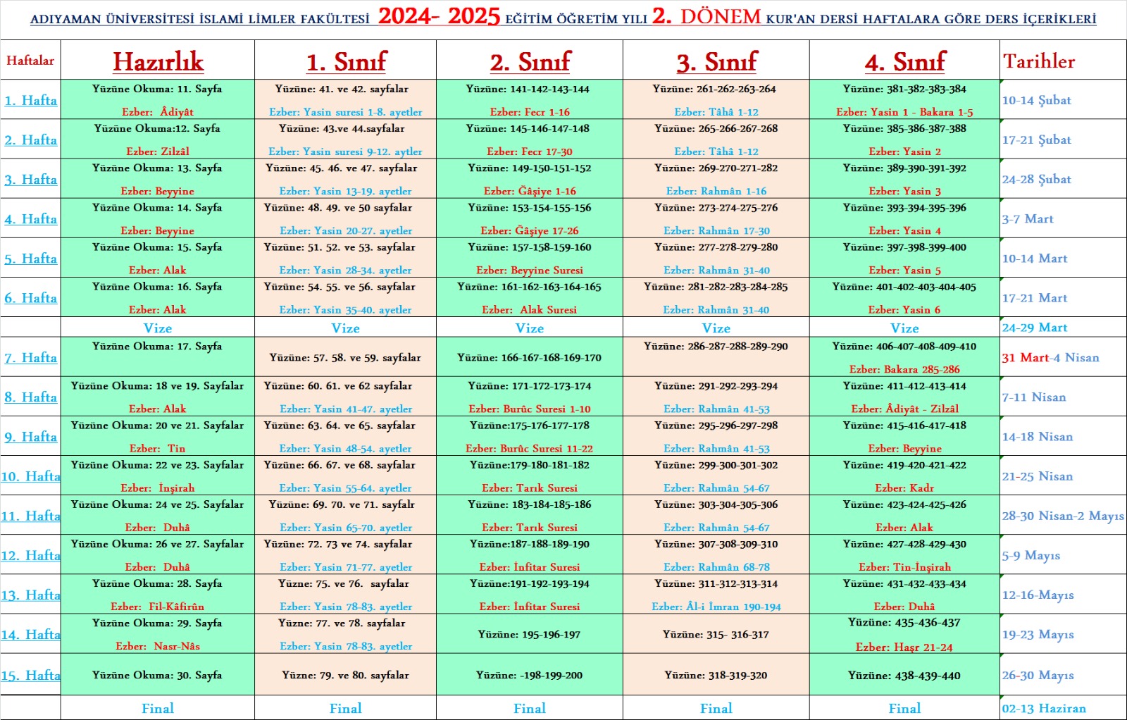
Task: Click 'Yüzüne Okuma: 11. Sayfa' cell
Action: (157, 89)
